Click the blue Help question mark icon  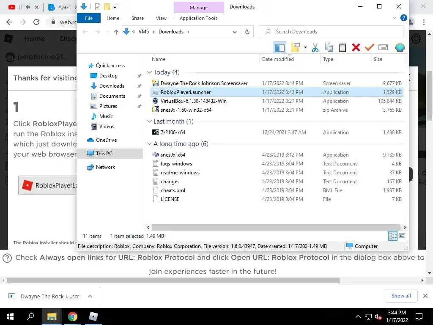pos(403,18)
